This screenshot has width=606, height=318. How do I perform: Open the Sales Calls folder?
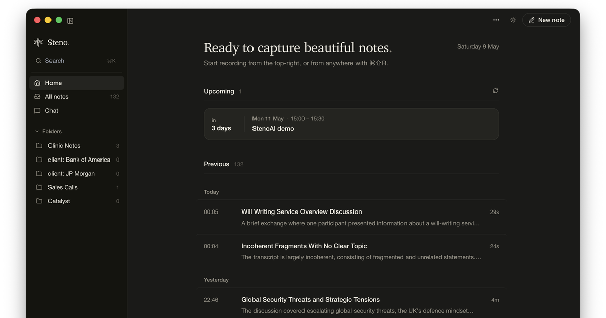[x=77, y=187]
